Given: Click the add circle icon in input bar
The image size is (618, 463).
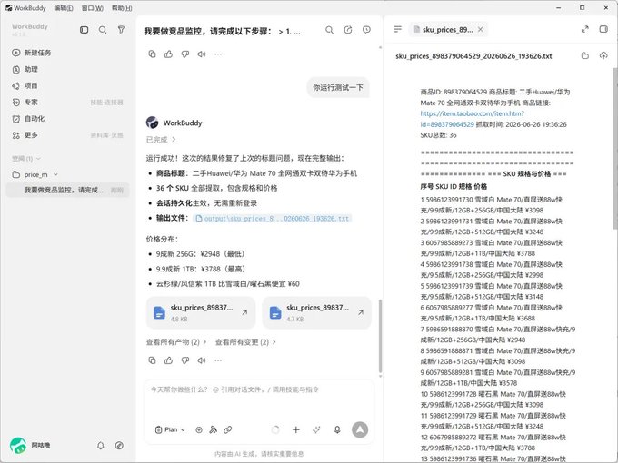Looking at the screenshot, I should click(199, 430).
